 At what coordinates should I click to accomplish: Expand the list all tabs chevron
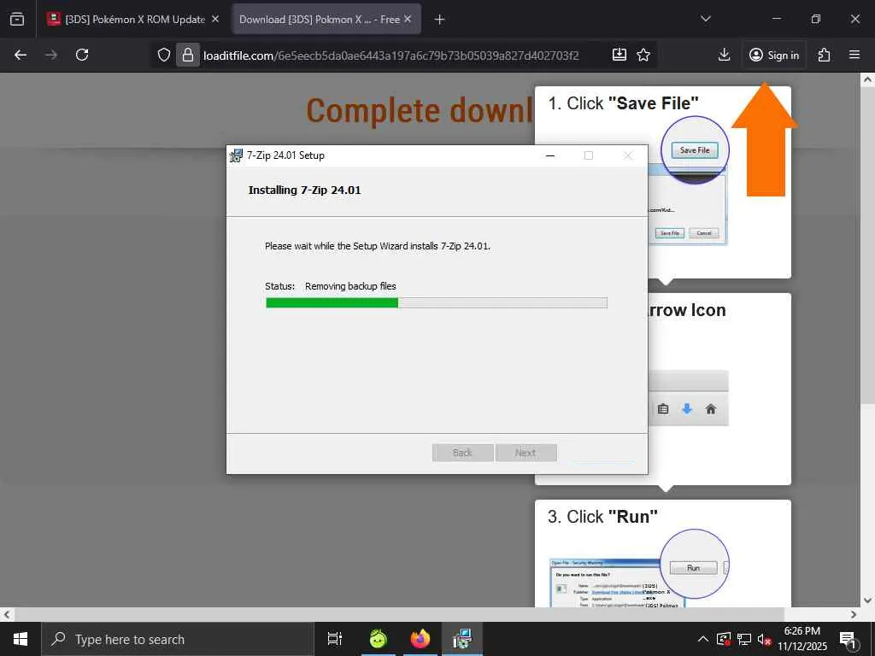[x=705, y=19]
